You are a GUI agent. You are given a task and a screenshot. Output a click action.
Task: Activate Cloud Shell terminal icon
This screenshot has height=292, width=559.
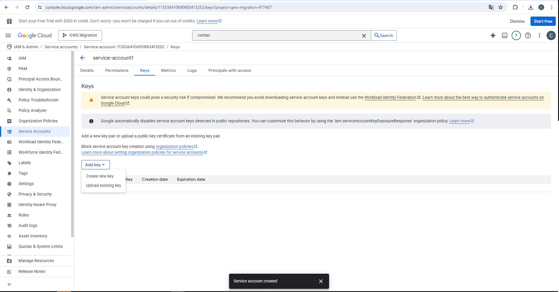[505, 35]
